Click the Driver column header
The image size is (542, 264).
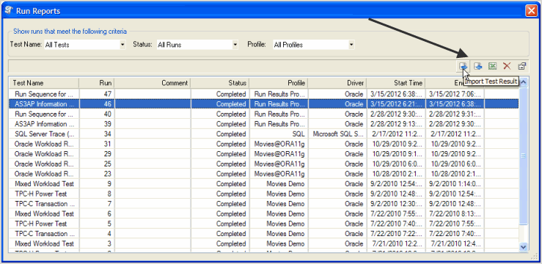point(337,83)
